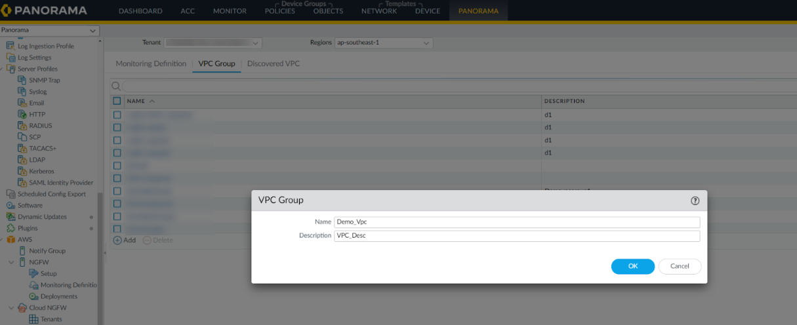Click the Scheduled Config Export icon
797x325 pixels.
[x=10, y=194]
